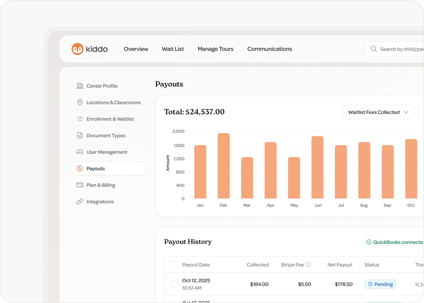Open Plan & Billing in sidebar
Image resolution: width=424 pixels, height=303 pixels.
[x=109, y=185]
